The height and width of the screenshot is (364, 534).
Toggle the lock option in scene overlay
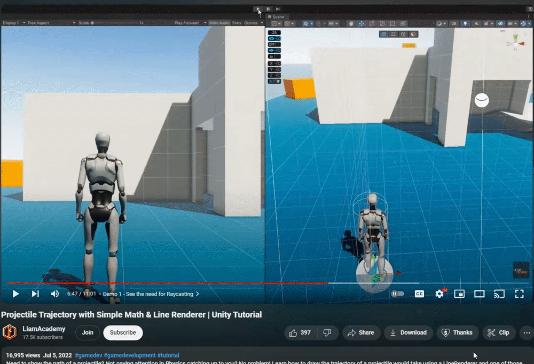274,57
